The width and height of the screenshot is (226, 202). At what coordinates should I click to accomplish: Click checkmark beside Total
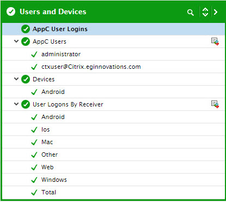point(34,192)
